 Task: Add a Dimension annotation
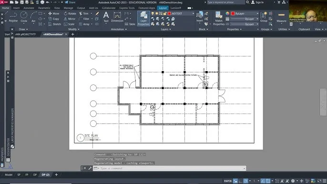[117, 17]
